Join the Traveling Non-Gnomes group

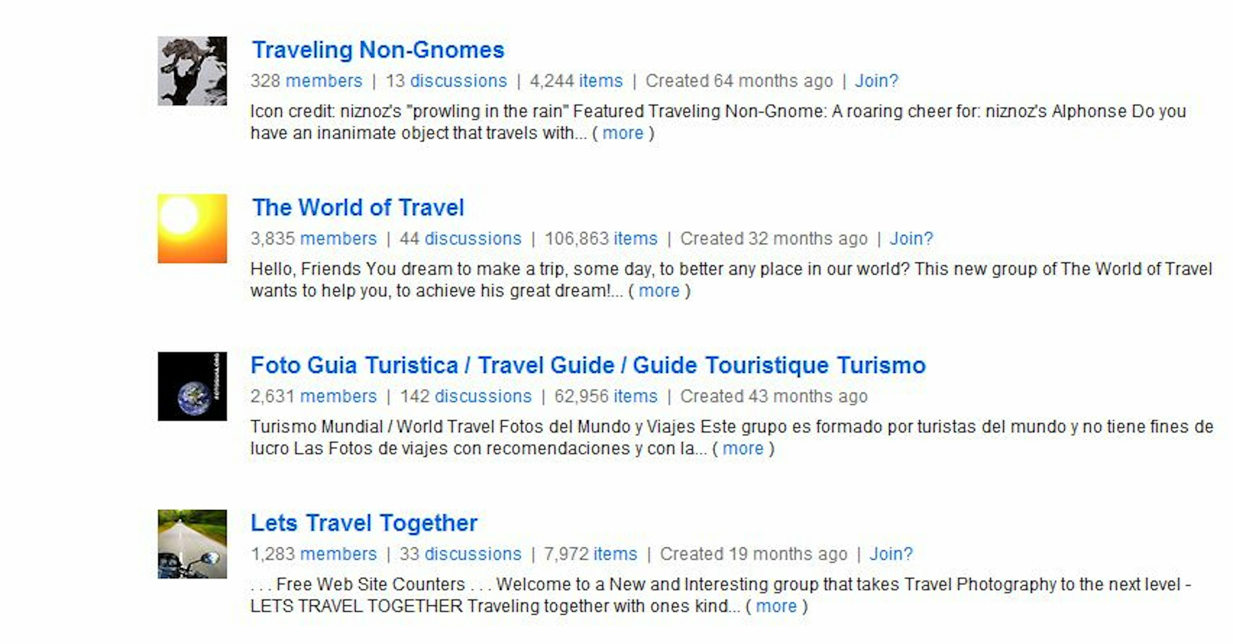(x=876, y=81)
